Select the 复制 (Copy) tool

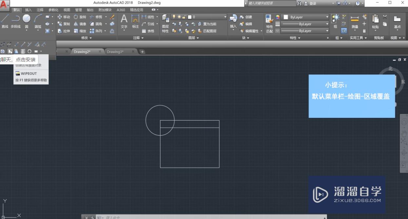tap(65, 24)
